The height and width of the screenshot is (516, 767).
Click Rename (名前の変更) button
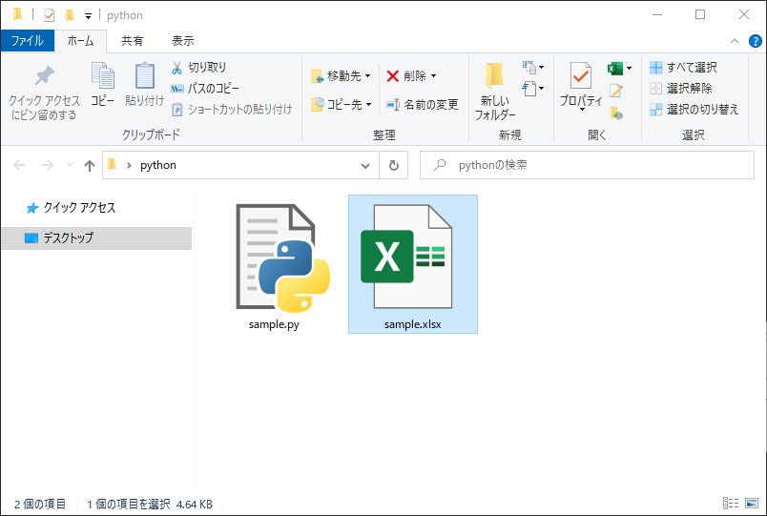pos(422,104)
